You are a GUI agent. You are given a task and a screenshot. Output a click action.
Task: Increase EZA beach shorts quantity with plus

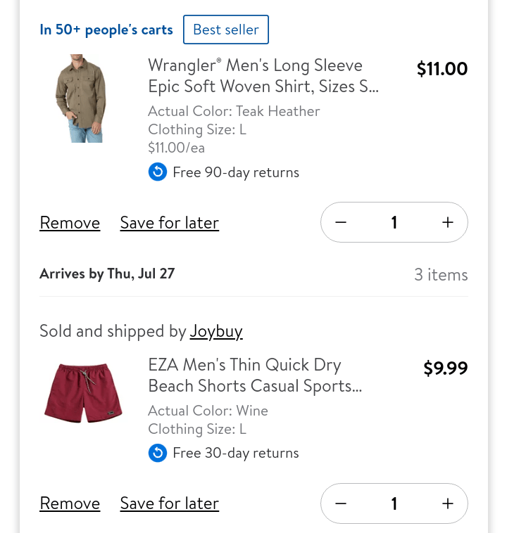[448, 503]
